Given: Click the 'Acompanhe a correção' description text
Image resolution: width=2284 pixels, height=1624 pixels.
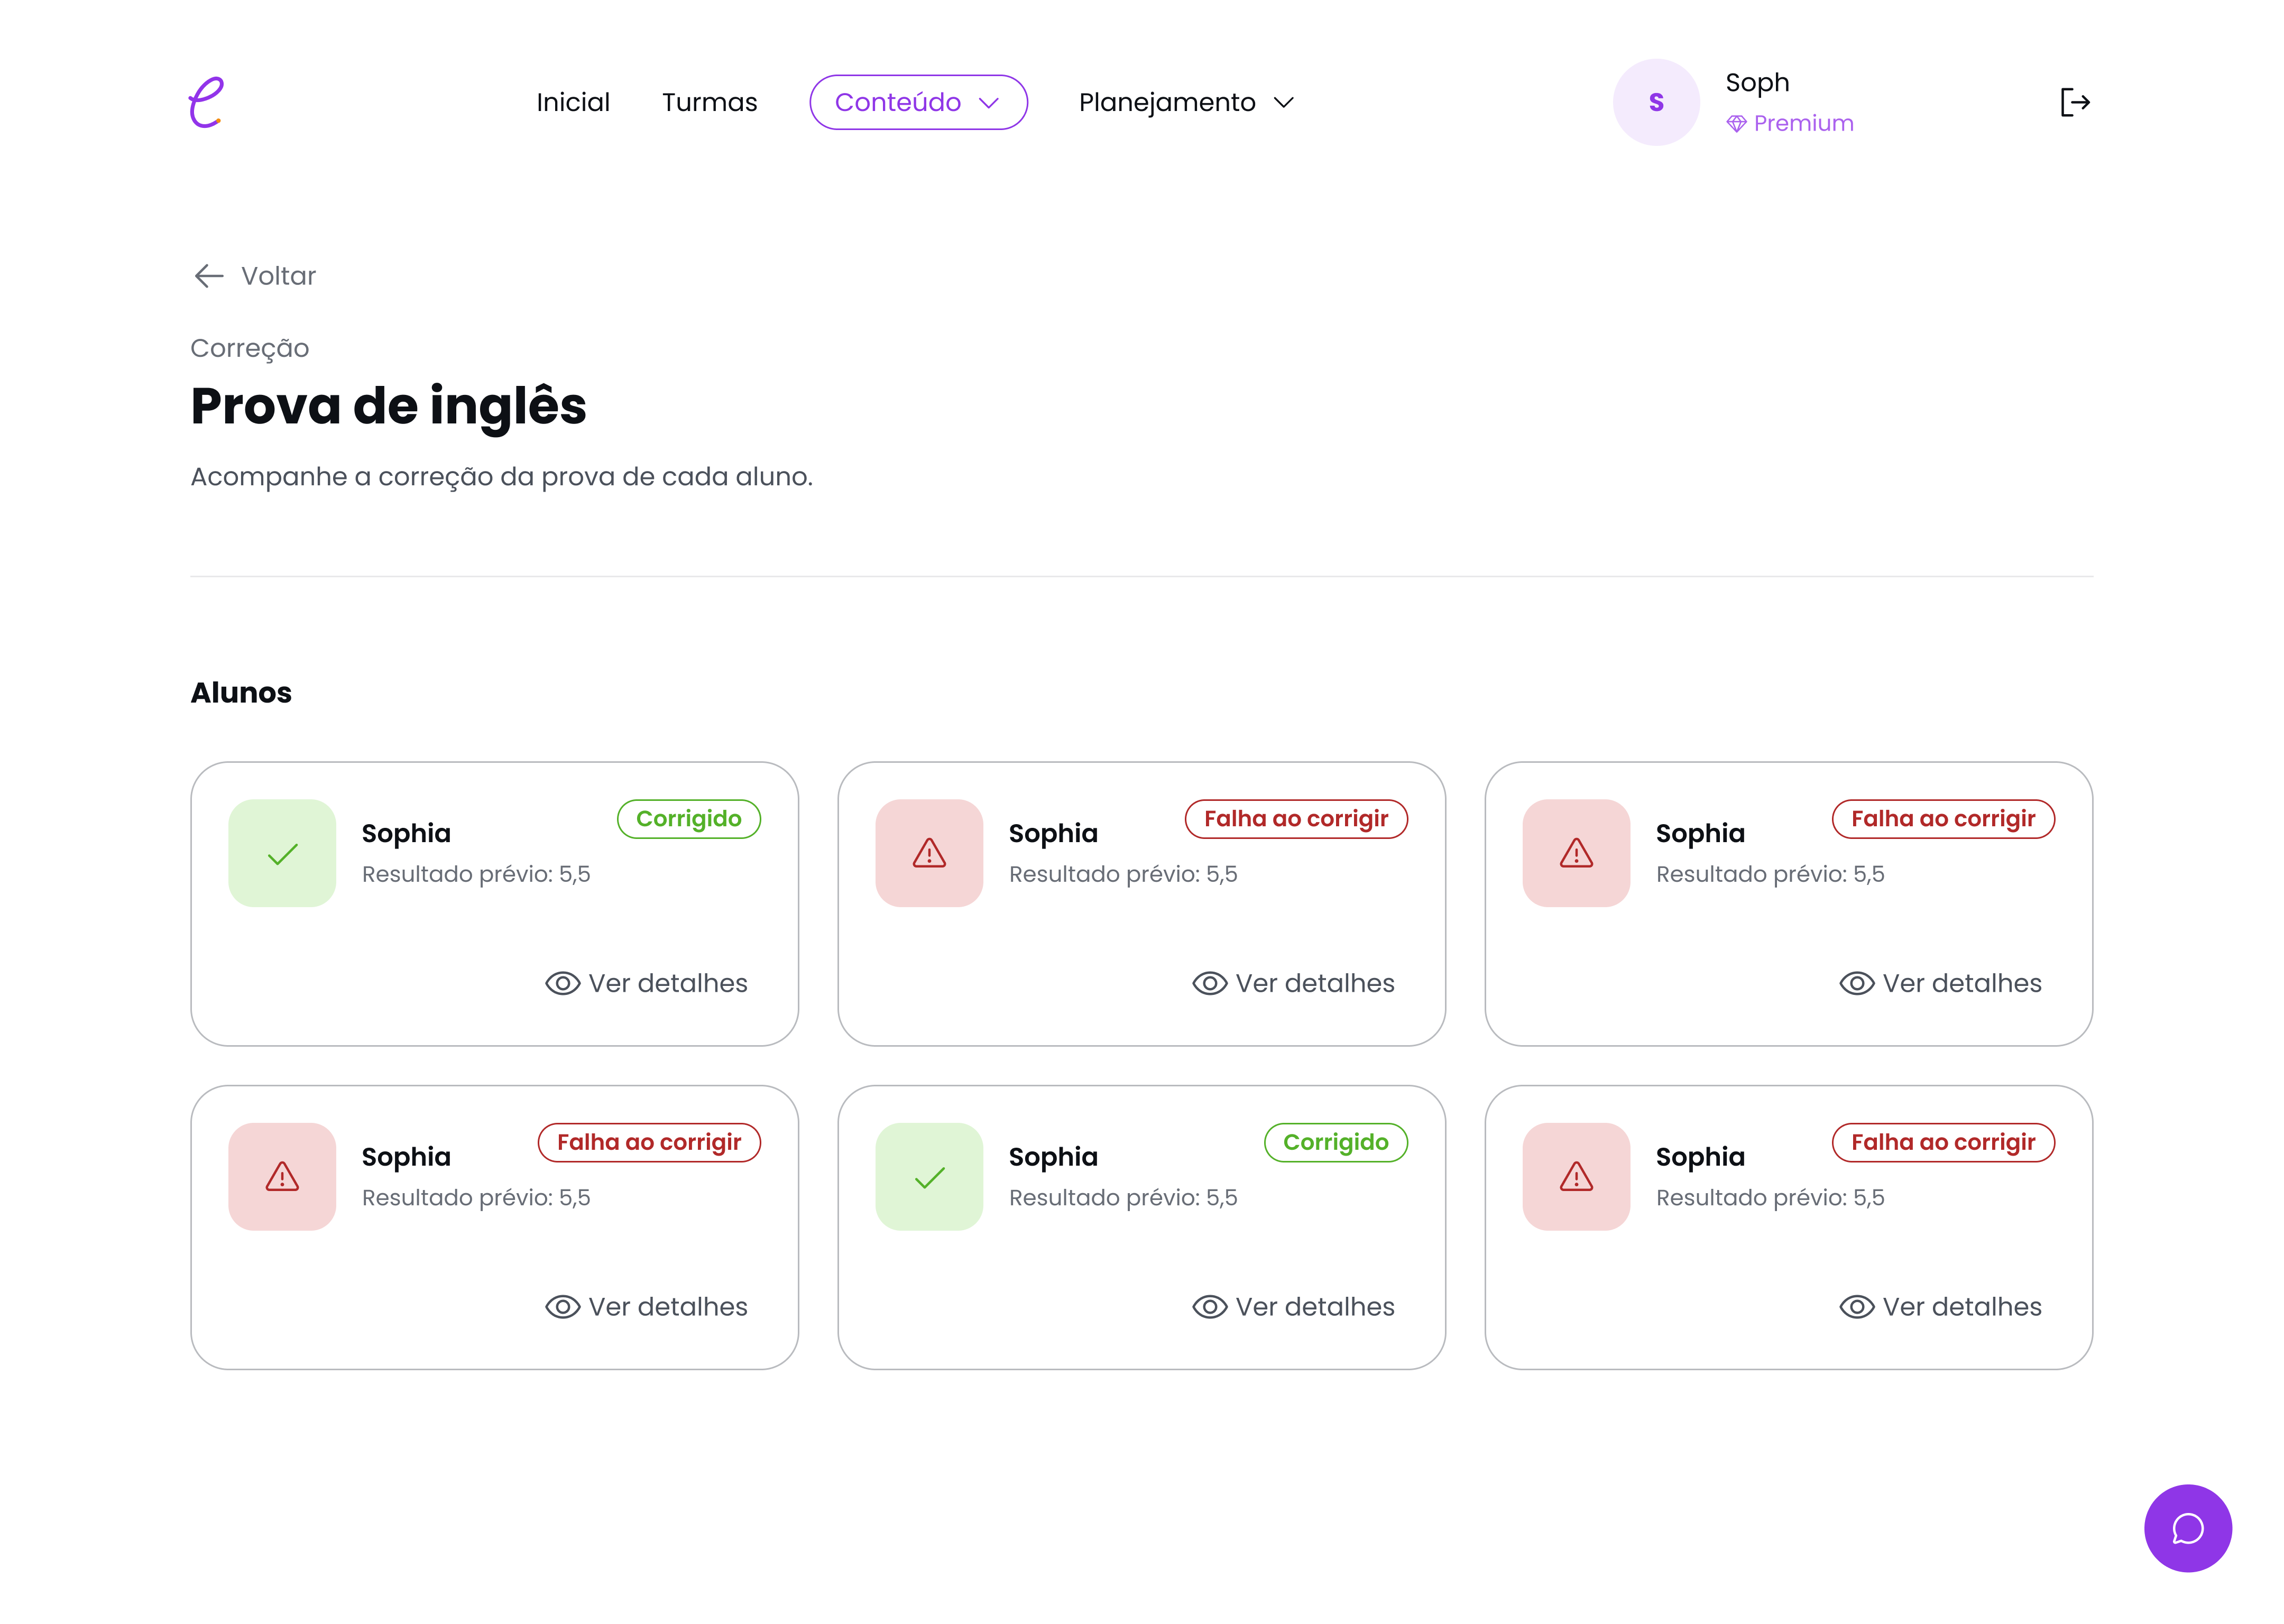Looking at the screenshot, I should coord(502,477).
